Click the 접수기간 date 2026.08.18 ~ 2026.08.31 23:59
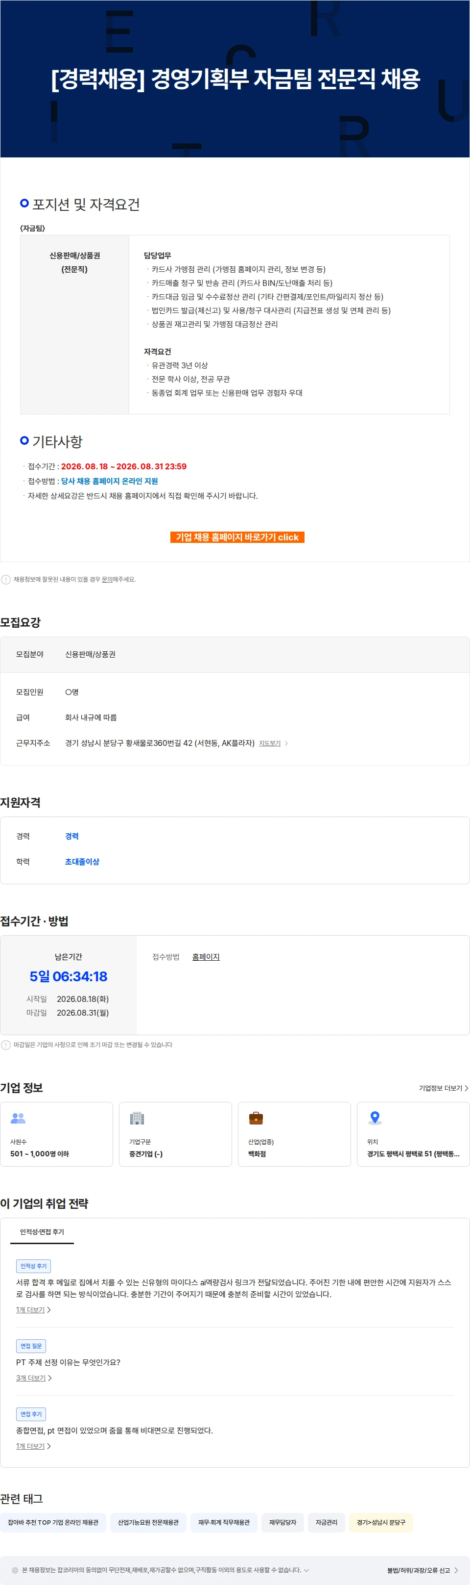This screenshot has width=470, height=1585. [123, 466]
